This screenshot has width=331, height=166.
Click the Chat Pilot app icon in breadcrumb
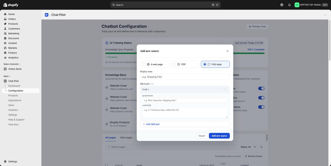(47, 15)
